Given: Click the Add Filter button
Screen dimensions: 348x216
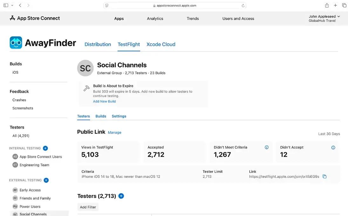Looking at the screenshot, I should tap(88, 207).
